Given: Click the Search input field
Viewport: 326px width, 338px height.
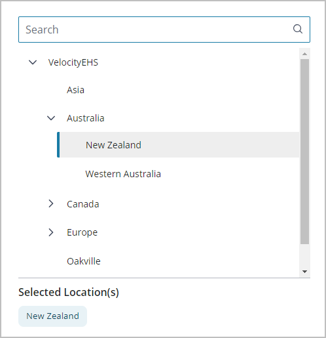Looking at the screenshot, I should coord(164,30).
